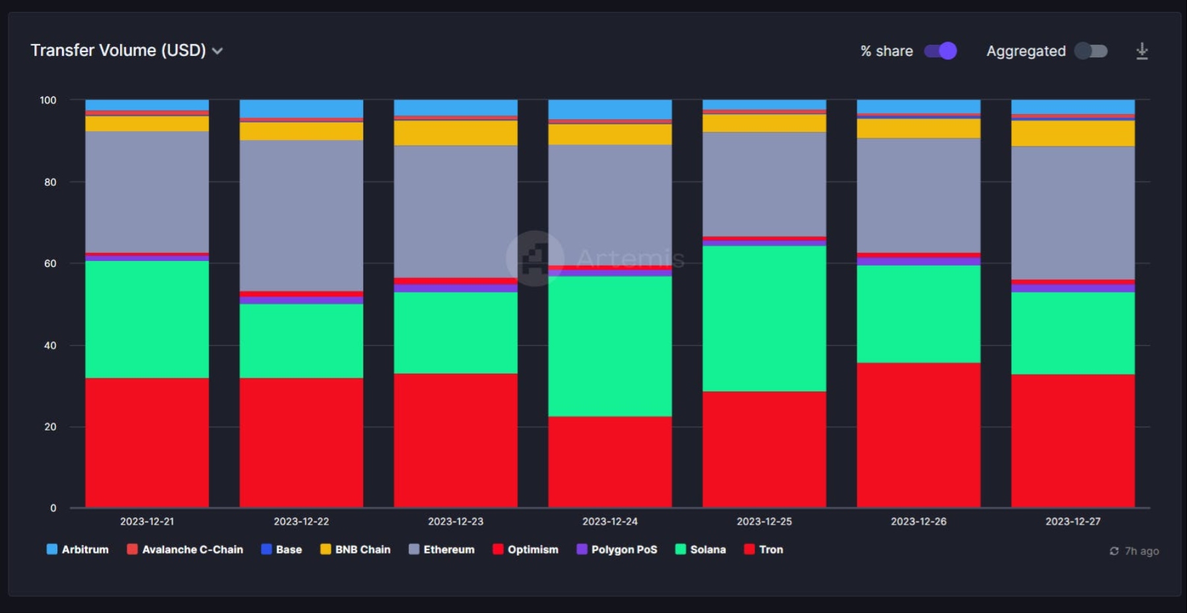
Task: Click the Ethereum segment on 2023-12-22 bar
Action: click(301, 216)
